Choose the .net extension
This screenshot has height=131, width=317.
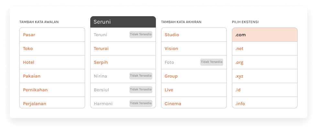coord(265,49)
